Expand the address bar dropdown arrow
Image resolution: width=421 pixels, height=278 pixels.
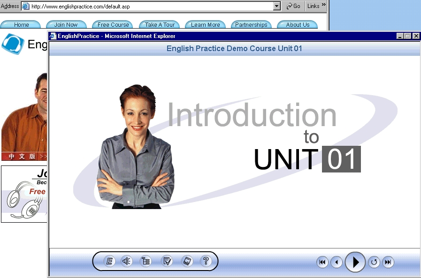(x=276, y=6)
